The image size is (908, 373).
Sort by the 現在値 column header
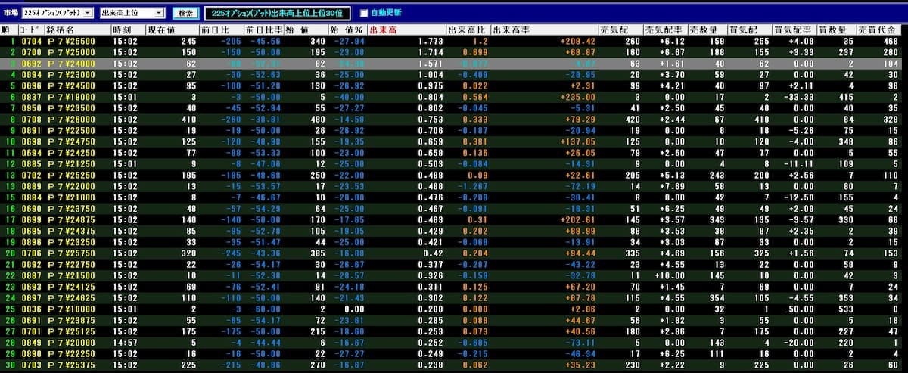tap(161, 30)
